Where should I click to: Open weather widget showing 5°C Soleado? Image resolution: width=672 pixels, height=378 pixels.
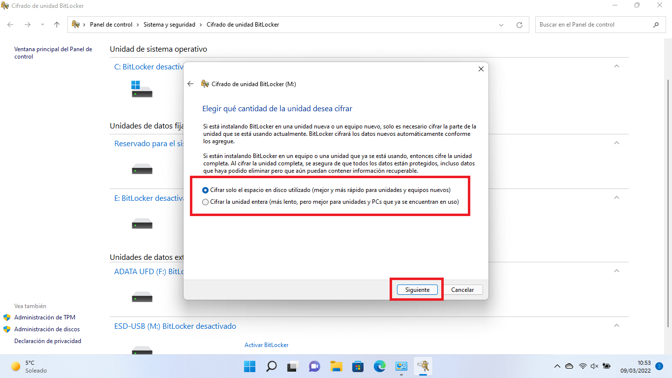(x=29, y=367)
